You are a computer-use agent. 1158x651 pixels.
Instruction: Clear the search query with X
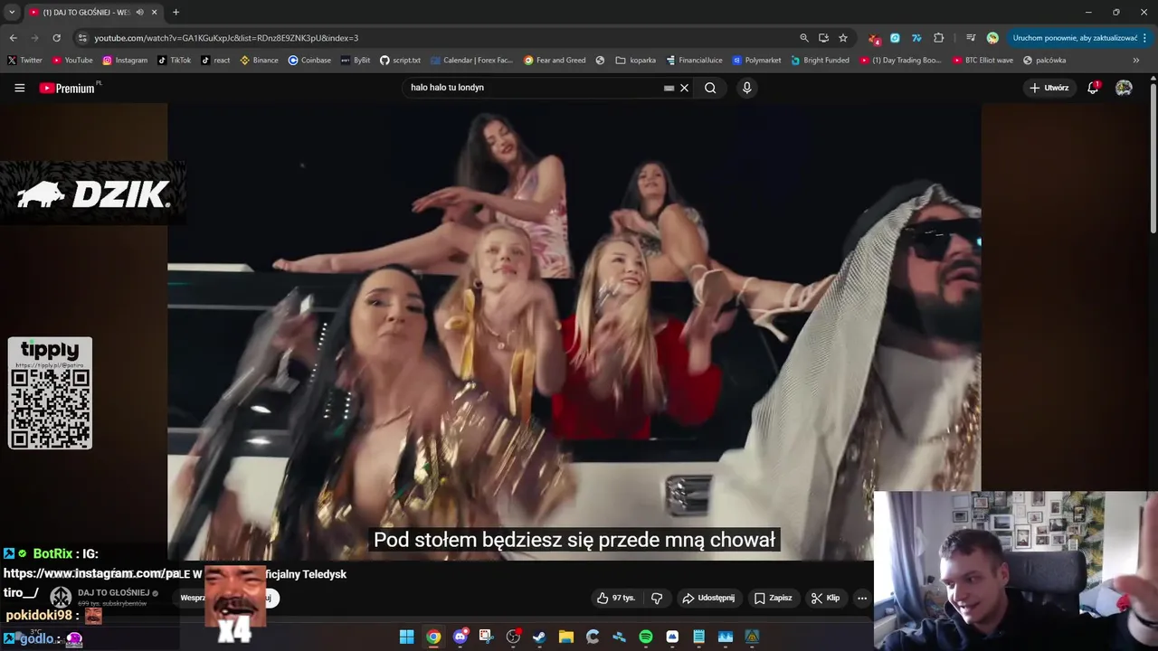pyautogui.click(x=685, y=88)
